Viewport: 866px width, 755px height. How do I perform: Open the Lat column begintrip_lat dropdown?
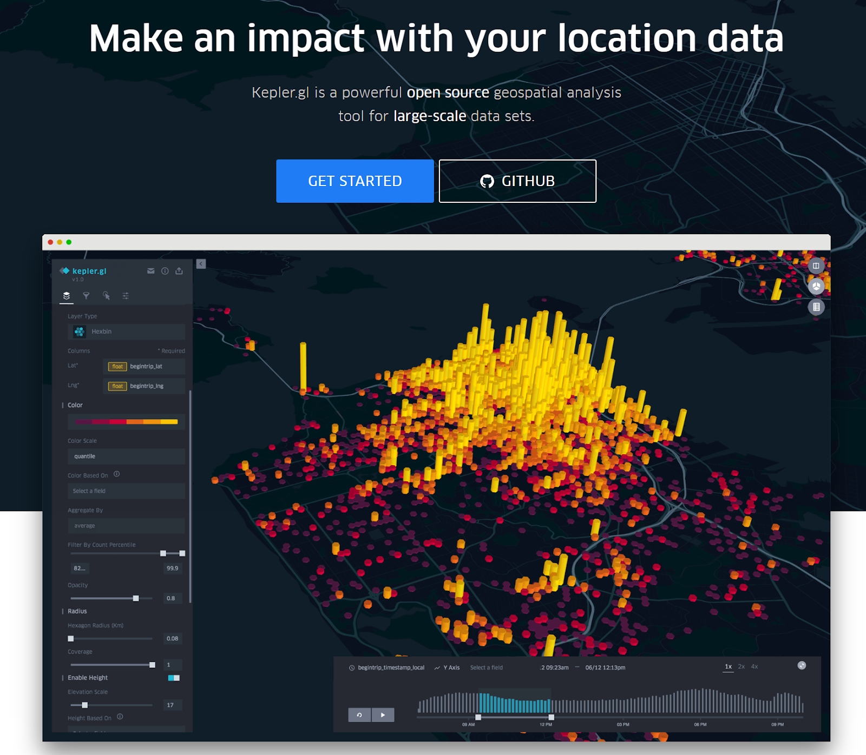tap(144, 367)
